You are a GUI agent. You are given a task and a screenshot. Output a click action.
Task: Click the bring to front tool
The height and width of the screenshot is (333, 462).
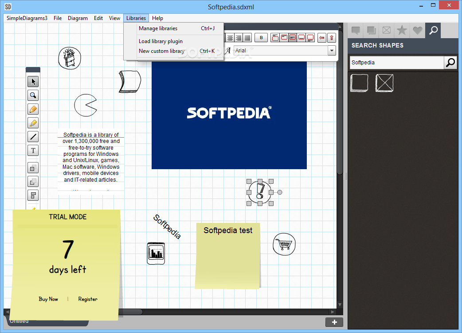[x=33, y=168]
